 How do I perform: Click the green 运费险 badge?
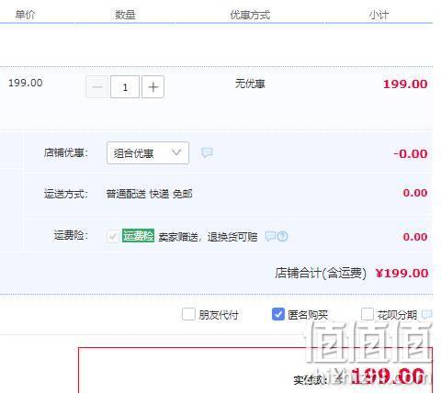point(138,236)
